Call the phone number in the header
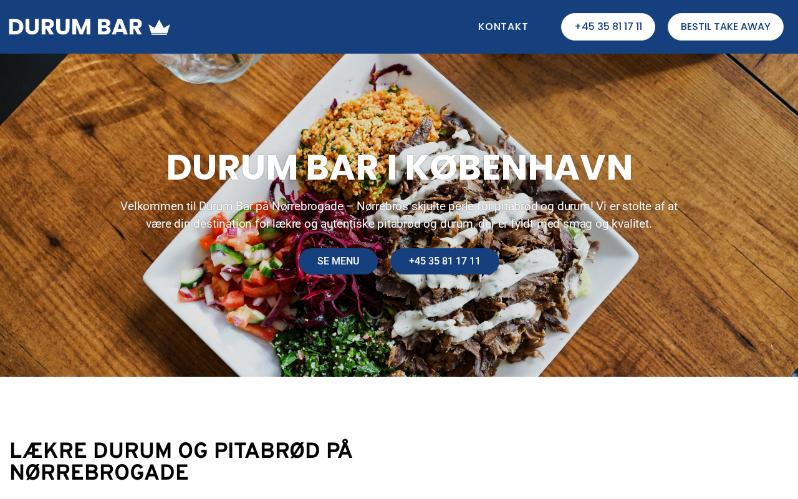 point(608,27)
